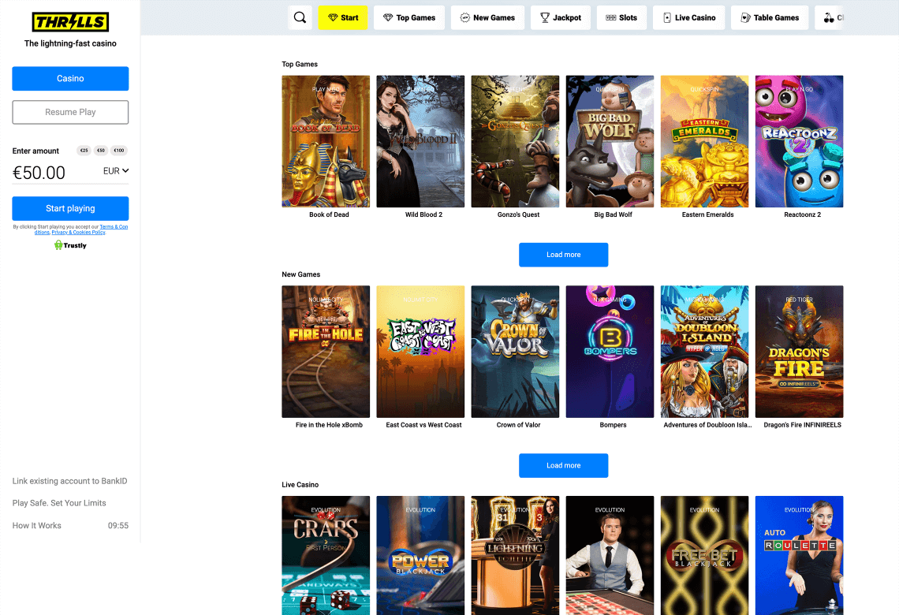
Task: Open the Power Blackjack live game
Action: click(x=420, y=555)
